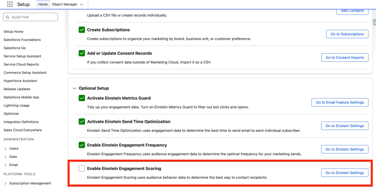The height and width of the screenshot is (189, 376).
Task: Open the Object Manager tab
Action: coord(65,4)
